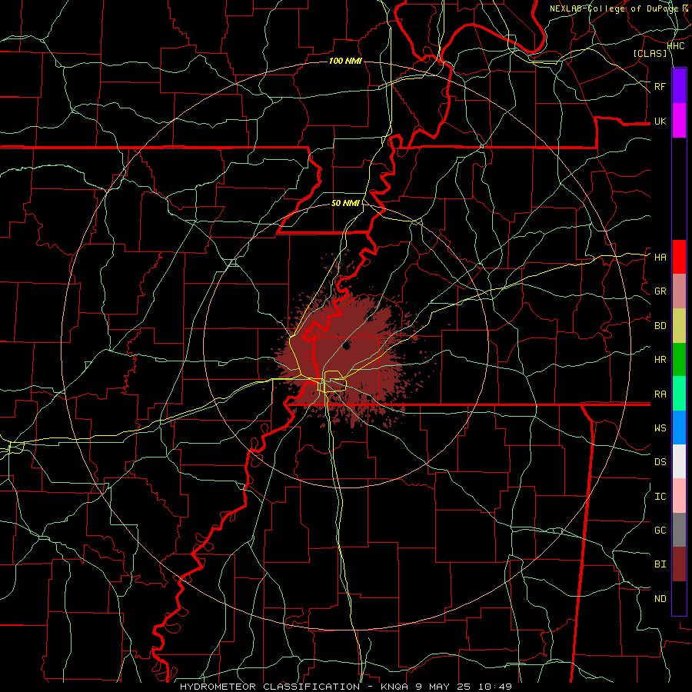Click the 'IC' legend label
Screen dimensions: 692x692
660,497
